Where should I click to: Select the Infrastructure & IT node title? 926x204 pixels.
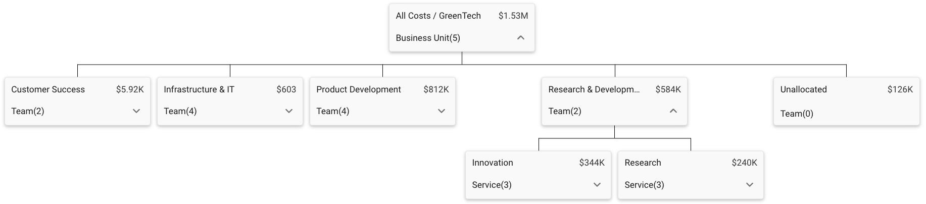click(x=199, y=89)
